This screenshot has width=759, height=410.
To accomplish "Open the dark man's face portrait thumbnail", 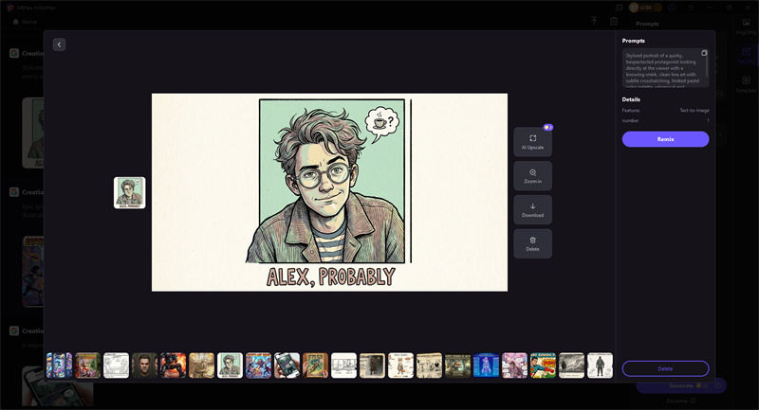I will (145, 365).
